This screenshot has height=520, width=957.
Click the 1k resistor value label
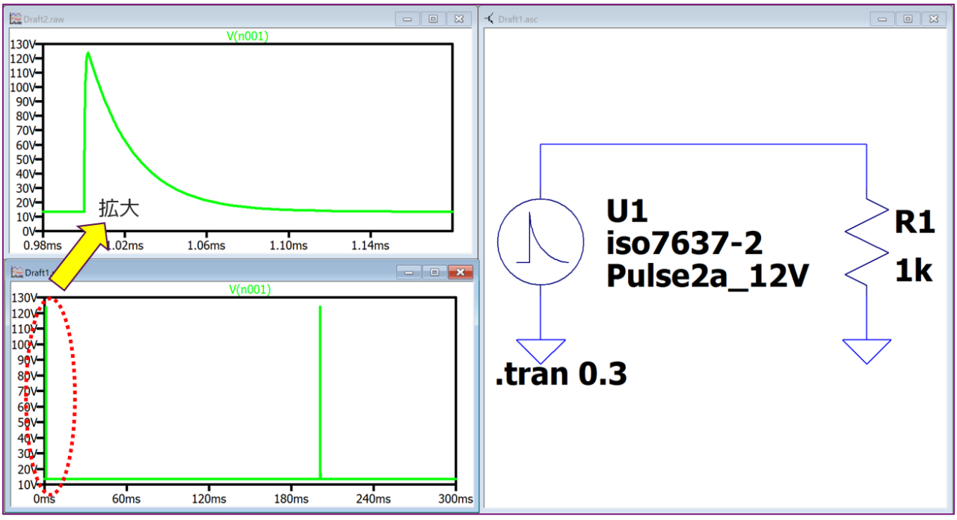(914, 272)
